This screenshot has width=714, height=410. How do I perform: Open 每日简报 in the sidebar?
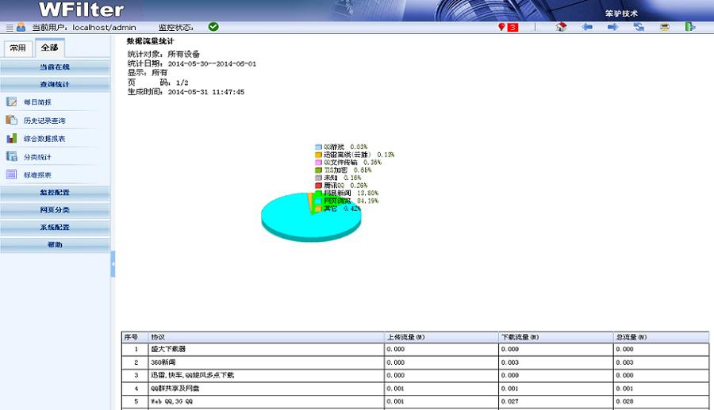(36, 102)
